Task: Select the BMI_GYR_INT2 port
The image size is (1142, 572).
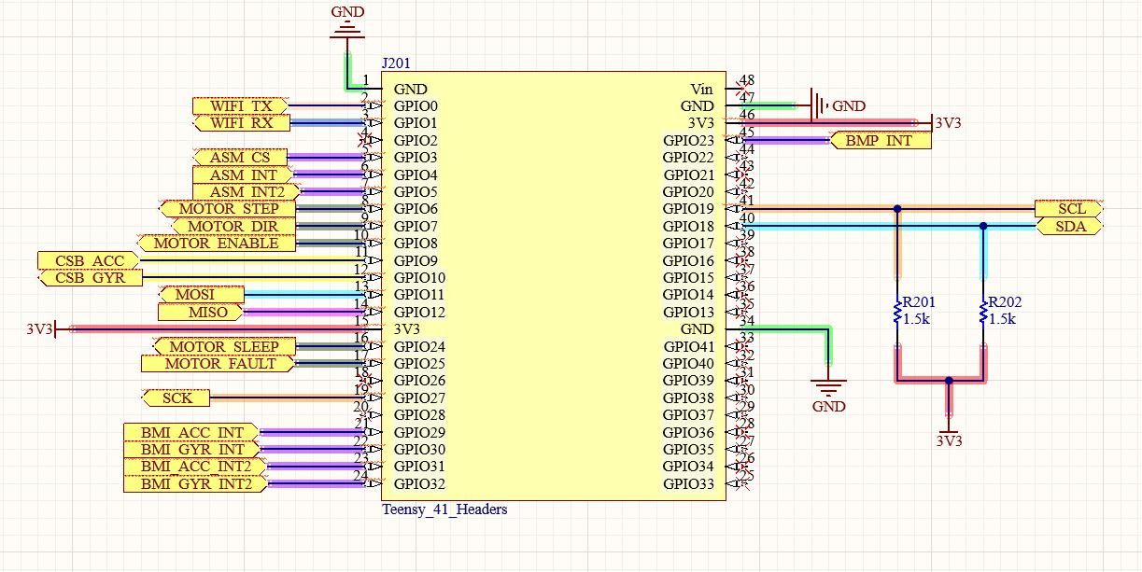Action: pyautogui.click(x=195, y=483)
